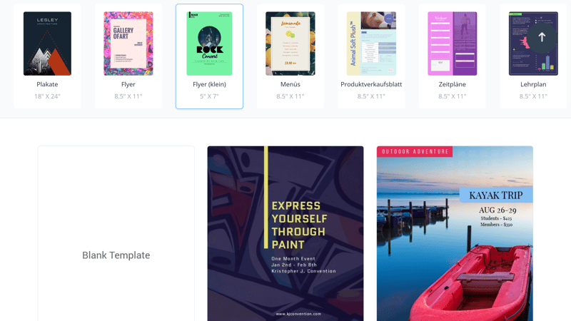Click the Kayak Trip title banner

pyautogui.click(x=496, y=195)
